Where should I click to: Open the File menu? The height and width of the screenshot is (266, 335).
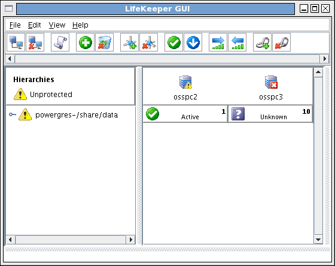tap(15, 25)
